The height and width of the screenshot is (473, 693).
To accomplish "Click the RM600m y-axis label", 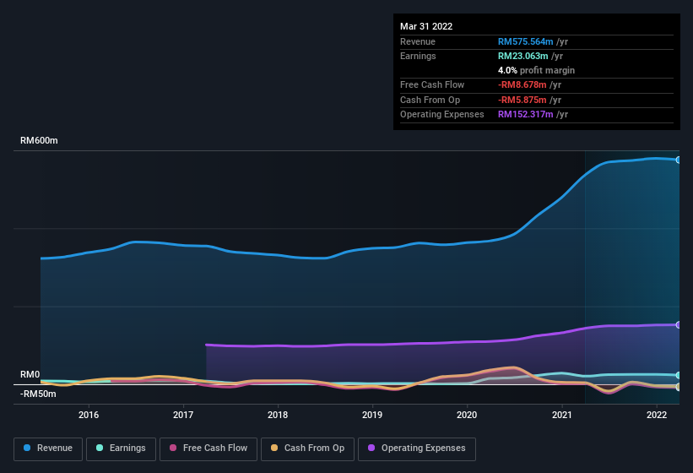I will [39, 140].
